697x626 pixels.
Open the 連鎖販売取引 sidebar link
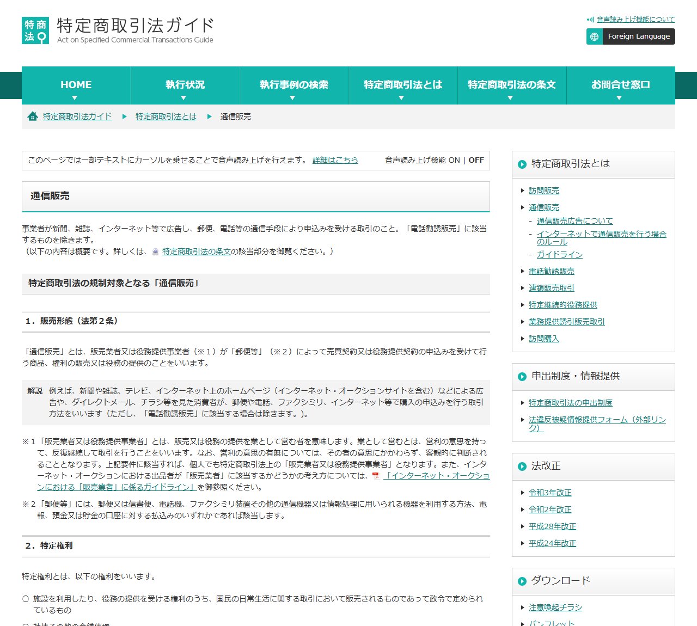[552, 288]
